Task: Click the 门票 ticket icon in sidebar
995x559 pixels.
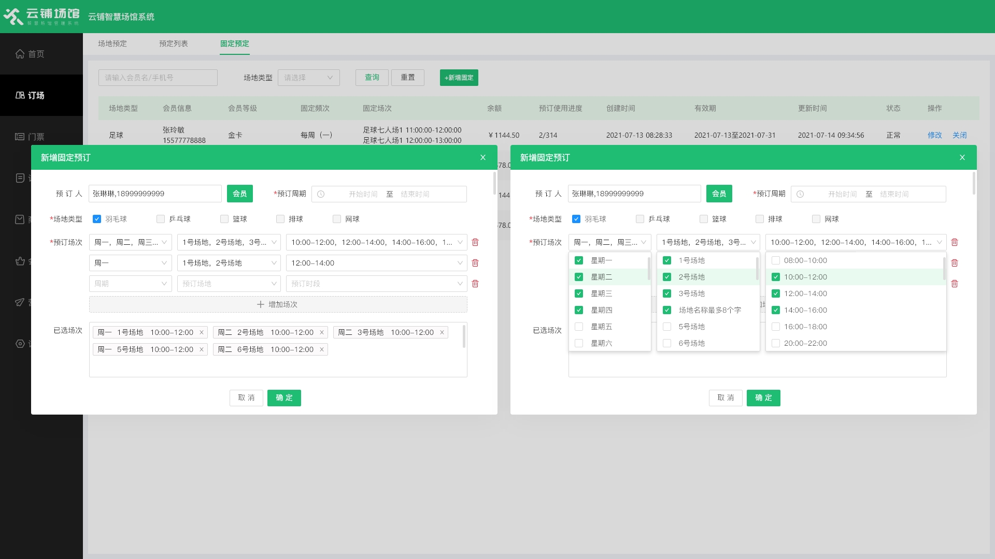Action: tap(20, 137)
